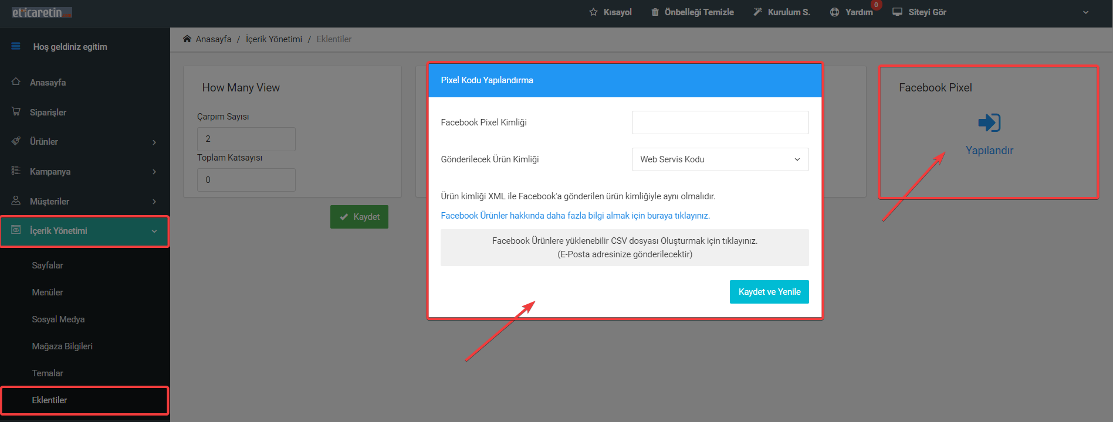Click the How Many View heading

(241, 87)
